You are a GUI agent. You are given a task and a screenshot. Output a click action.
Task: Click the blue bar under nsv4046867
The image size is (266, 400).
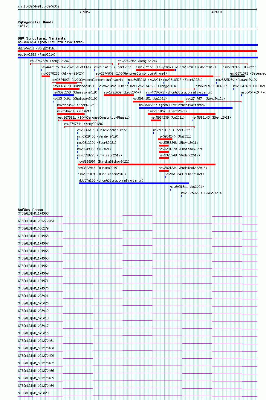186,108
